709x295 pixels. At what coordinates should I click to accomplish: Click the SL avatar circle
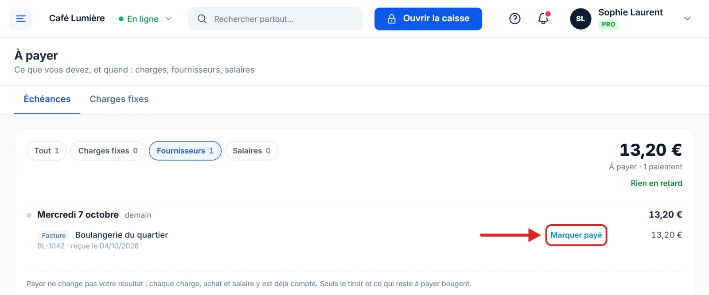[580, 19]
